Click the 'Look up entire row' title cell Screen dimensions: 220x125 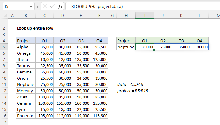35,28
